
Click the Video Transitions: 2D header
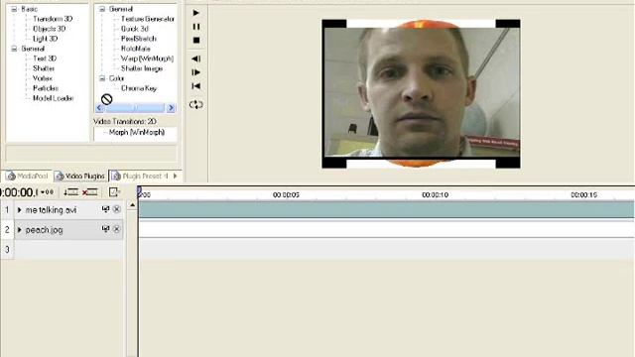click(125, 121)
